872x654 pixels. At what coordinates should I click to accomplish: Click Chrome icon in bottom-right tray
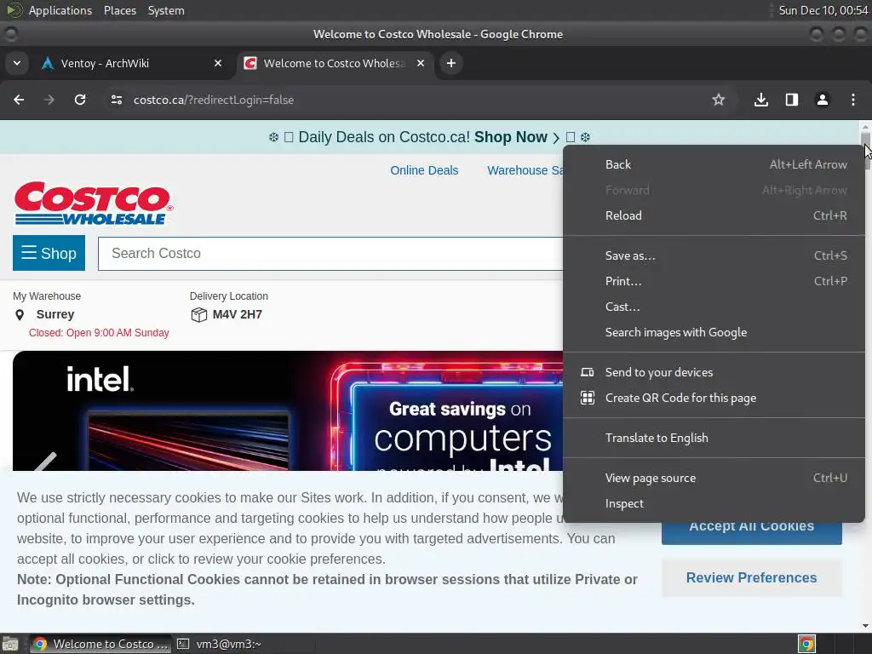click(x=807, y=644)
